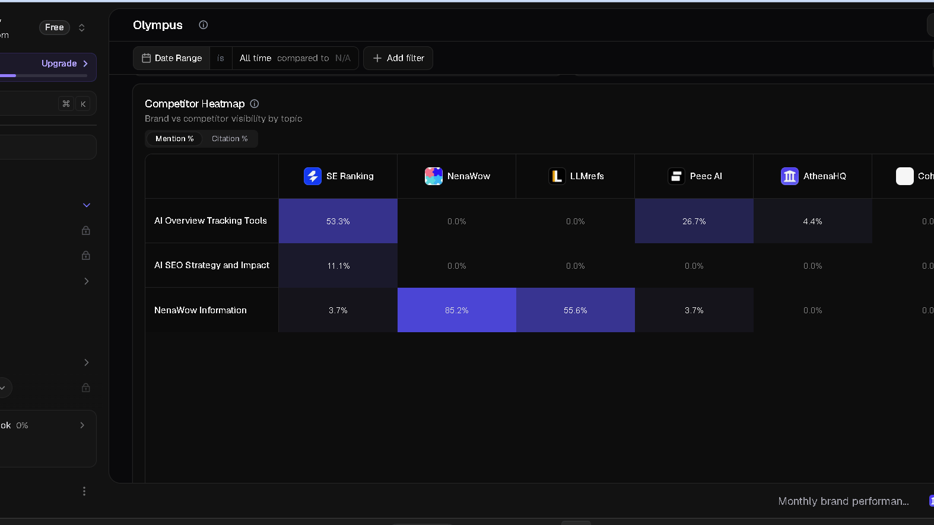Click 0.0% in AthenaHQ NenaWow Information row
This screenshot has height=525, width=934.
813,310
